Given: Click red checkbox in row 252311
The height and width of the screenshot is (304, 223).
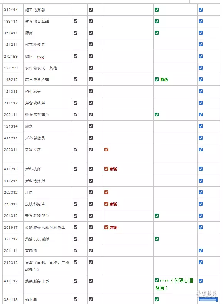Looking at the screenshot, I should tap(106, 149).
